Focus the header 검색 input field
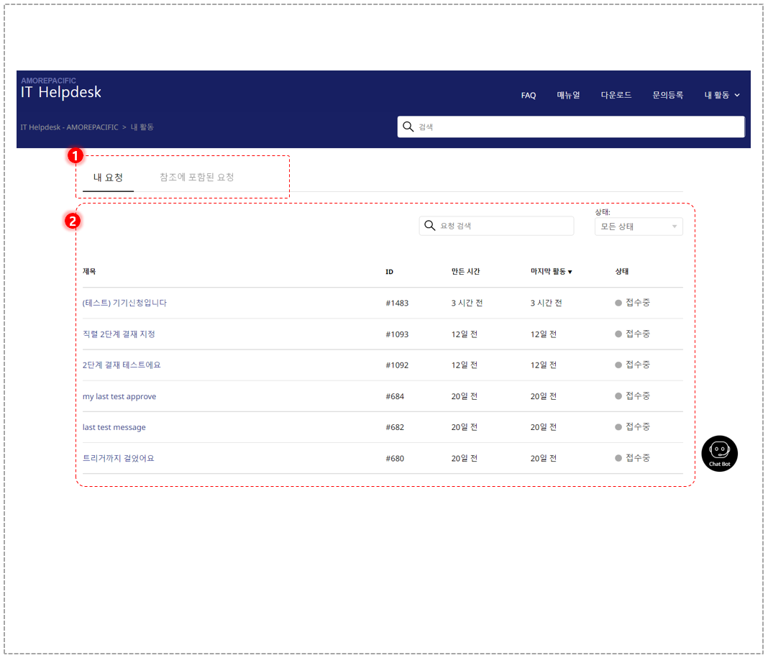Viewport: 768px width, 658px height. (571, 127)
